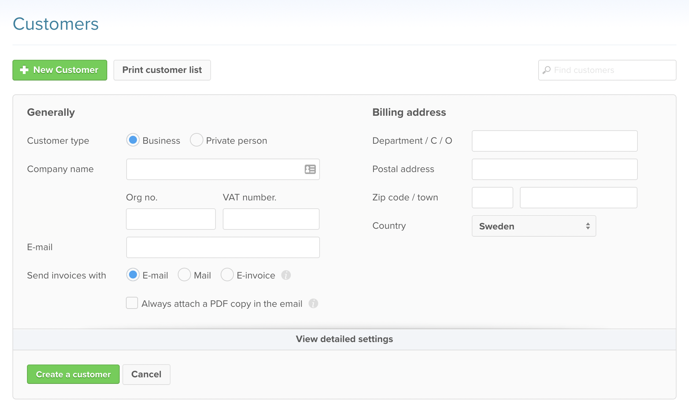
Task: Choose E-mail for sending invoices
Action: tap(133, 275)
